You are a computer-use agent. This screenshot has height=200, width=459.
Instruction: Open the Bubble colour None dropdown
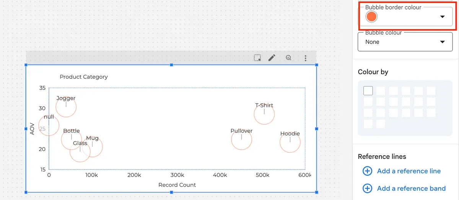click(405, 42)
